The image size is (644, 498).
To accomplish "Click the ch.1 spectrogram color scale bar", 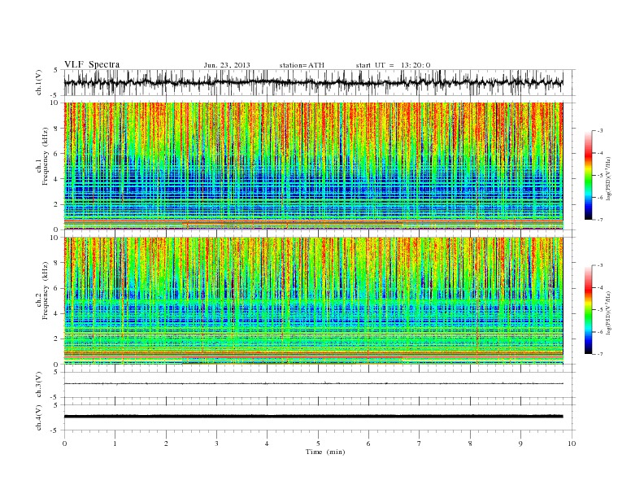I will click(588, 175).
